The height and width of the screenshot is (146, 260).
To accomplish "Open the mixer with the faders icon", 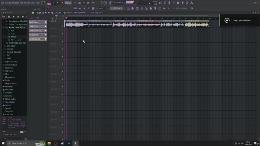I will coord(142,8).
